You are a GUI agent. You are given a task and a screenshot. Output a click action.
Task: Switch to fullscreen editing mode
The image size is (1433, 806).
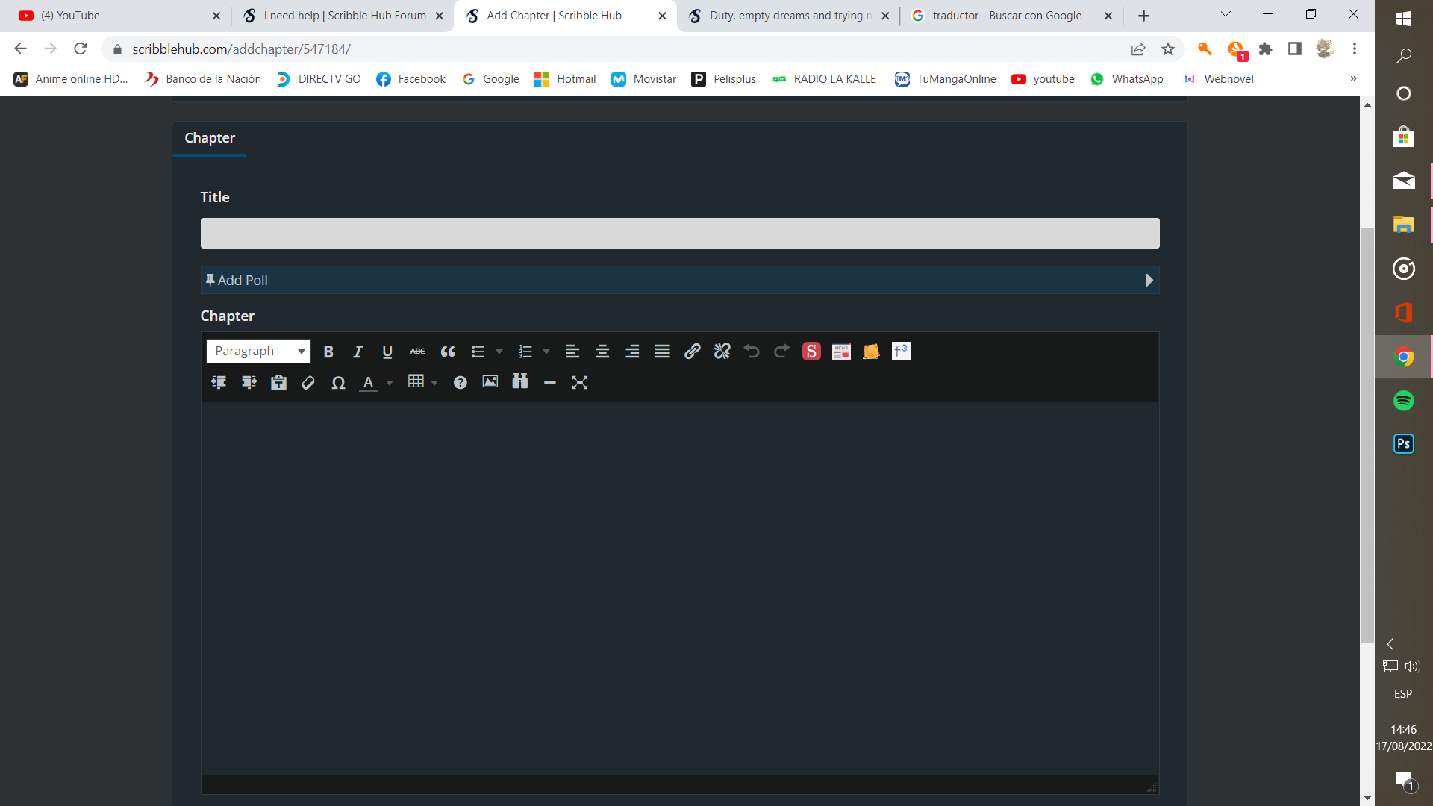pos(581,382)
